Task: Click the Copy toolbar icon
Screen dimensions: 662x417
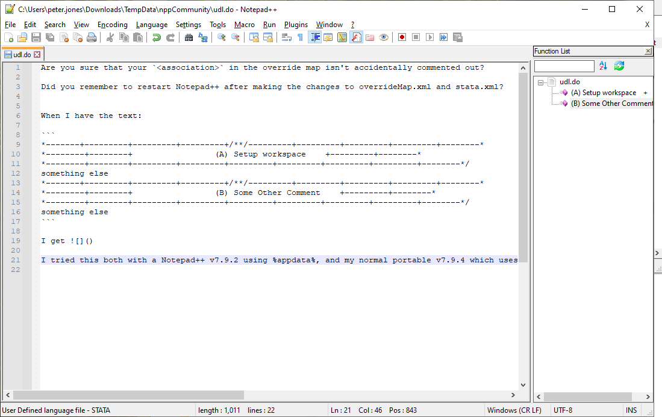Action: point(123,37)
